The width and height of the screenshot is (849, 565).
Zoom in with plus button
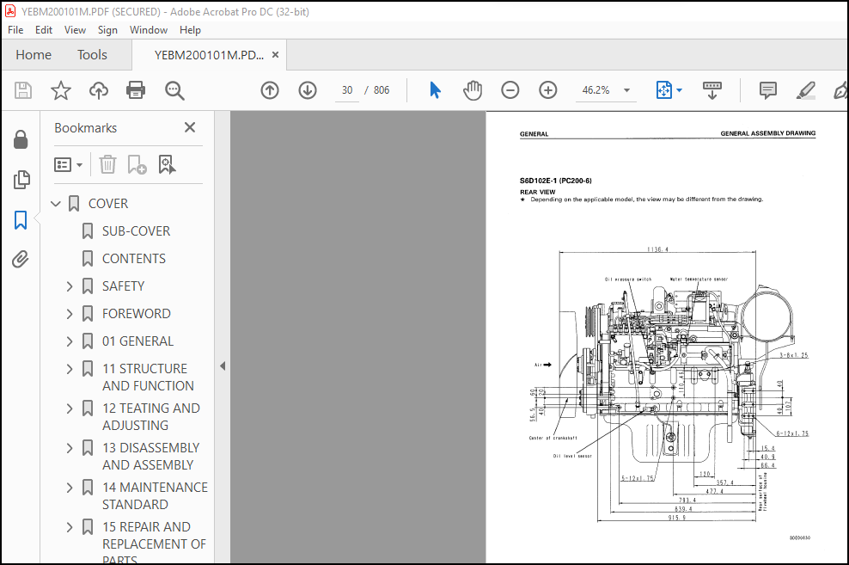tap(548, 90)
